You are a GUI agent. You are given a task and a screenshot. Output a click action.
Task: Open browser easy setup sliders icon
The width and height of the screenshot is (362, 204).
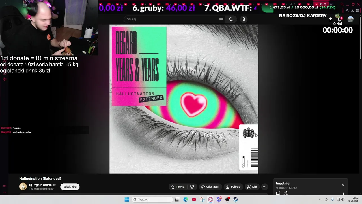point(357,11)
